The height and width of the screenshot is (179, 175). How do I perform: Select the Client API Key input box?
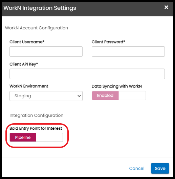click(87, 74)
